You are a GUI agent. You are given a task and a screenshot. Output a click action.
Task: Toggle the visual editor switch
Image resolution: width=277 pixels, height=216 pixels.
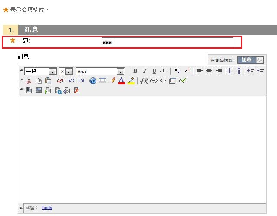click(251, 60)
